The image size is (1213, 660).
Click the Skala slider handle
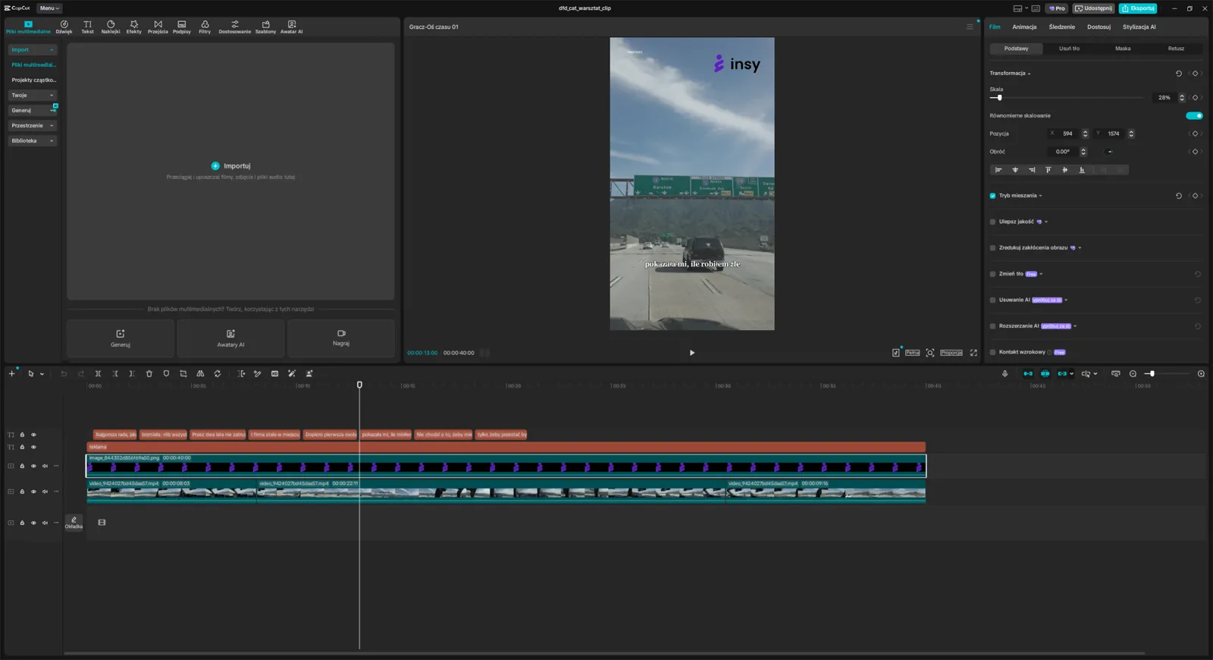click(x=999, y=98)
